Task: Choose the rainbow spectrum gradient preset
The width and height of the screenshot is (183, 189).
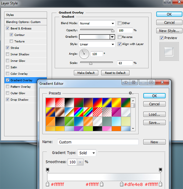Action: [79, 112]
